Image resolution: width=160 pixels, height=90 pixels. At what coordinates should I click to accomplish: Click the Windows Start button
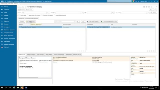tap(2, 88)
